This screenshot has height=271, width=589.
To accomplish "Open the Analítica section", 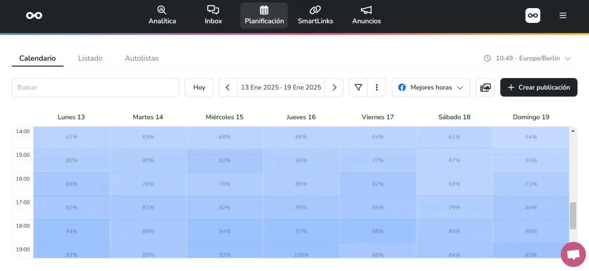I will (162, 16).
